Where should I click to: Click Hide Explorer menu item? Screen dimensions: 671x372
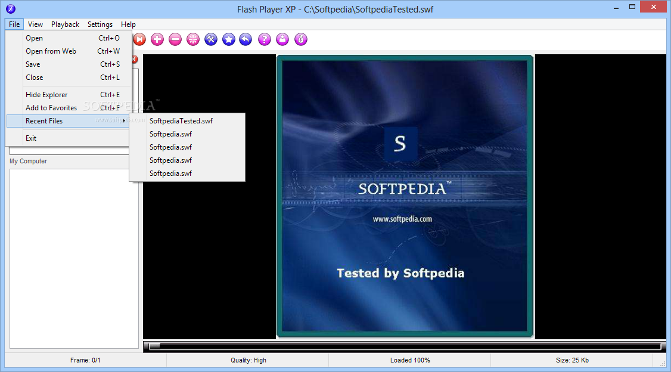[69, 95]
